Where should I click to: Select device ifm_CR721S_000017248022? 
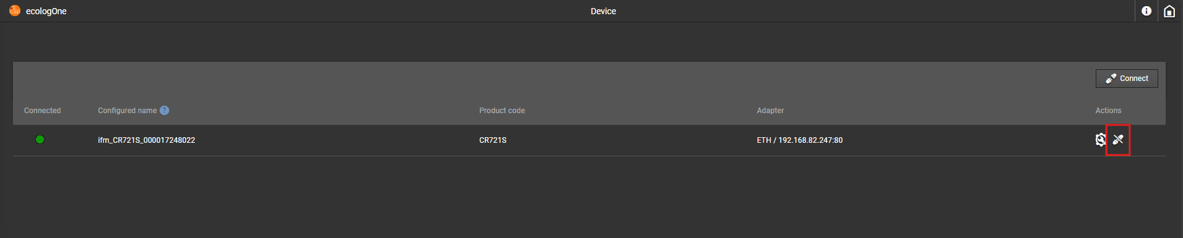click(x=146, y=140)
